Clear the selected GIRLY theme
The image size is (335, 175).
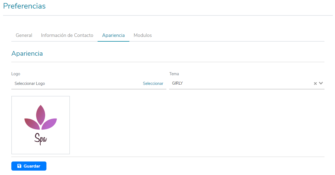[x=315, y=84]
